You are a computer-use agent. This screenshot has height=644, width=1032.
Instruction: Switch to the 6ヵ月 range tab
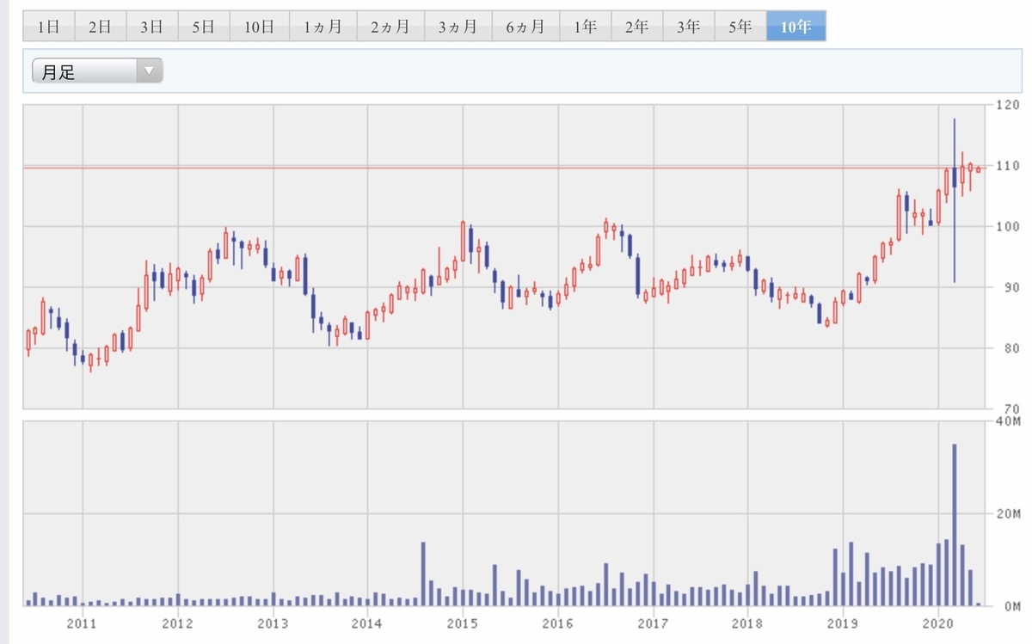525,26
